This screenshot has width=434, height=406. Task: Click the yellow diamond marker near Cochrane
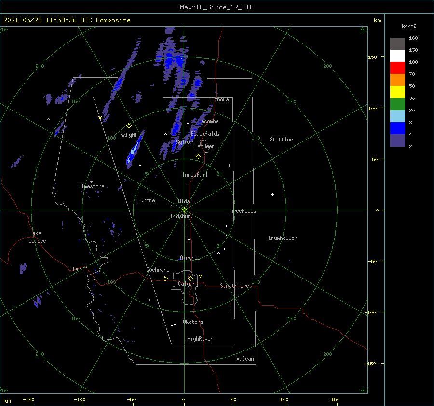[x=165, y=279]
